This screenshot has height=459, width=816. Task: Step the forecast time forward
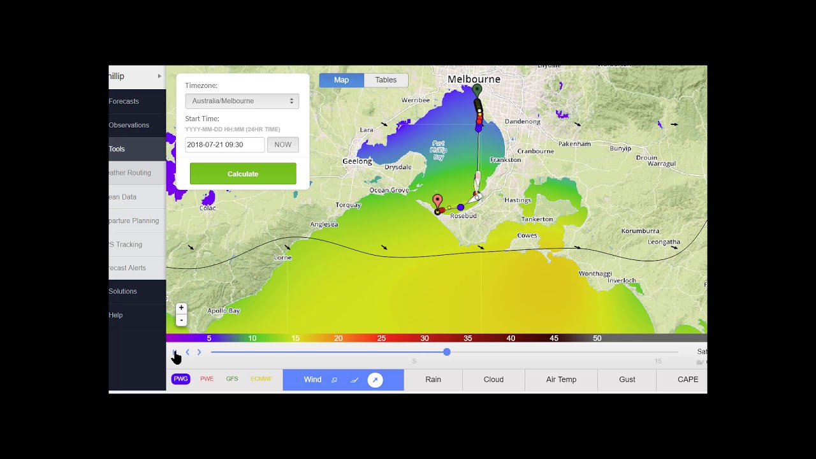click(x=199, y=352)
